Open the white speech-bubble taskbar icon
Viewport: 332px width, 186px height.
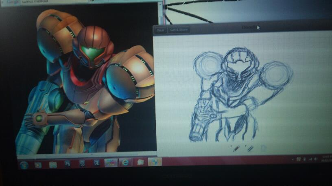tap(140, 162)
